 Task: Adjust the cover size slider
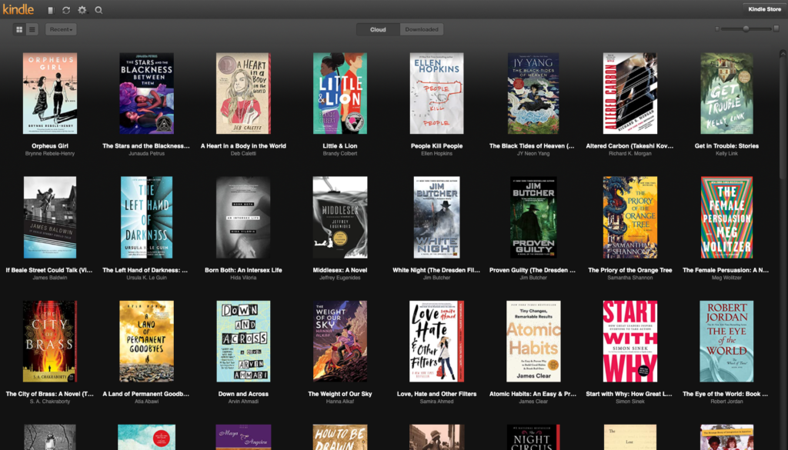coord(746,28)
